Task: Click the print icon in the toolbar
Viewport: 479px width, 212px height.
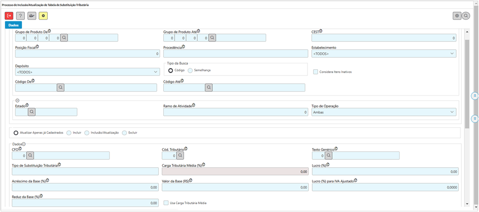Action: [32, 16]
